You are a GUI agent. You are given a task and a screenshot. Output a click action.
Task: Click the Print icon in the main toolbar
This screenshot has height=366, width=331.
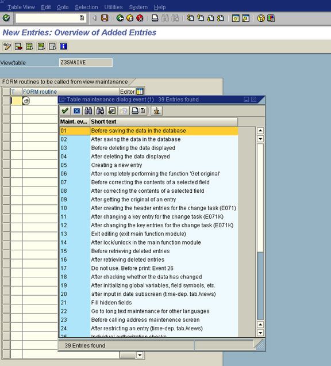tap(155, 18)
